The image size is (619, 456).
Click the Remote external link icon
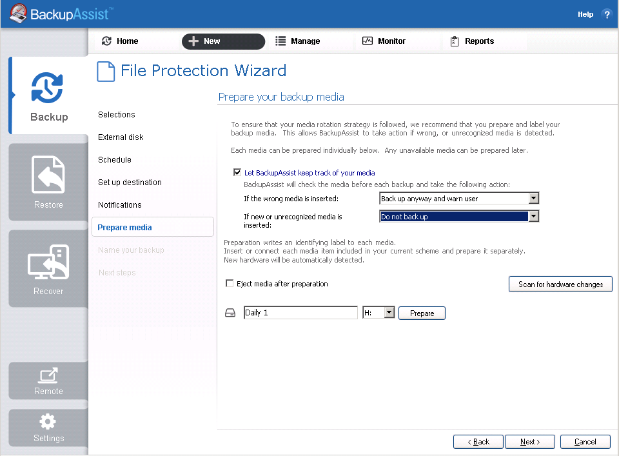click(48, 375)
